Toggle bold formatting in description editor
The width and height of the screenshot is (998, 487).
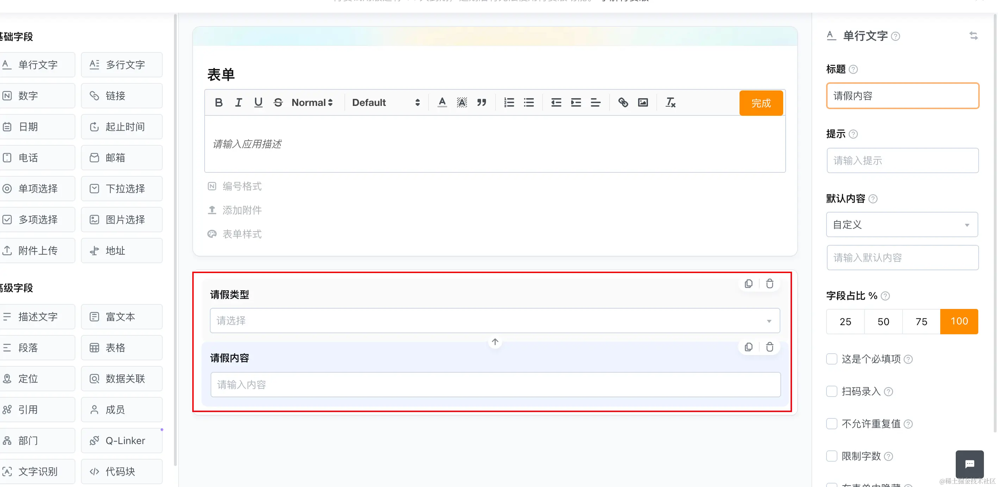(x=218, y=103)
